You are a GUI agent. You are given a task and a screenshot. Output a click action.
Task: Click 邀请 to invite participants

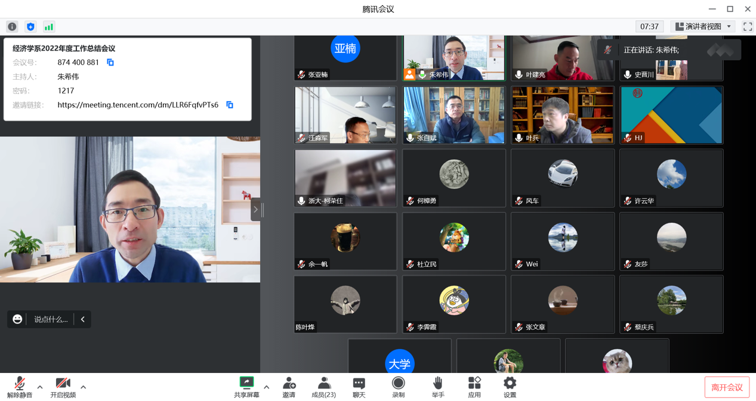289,387
